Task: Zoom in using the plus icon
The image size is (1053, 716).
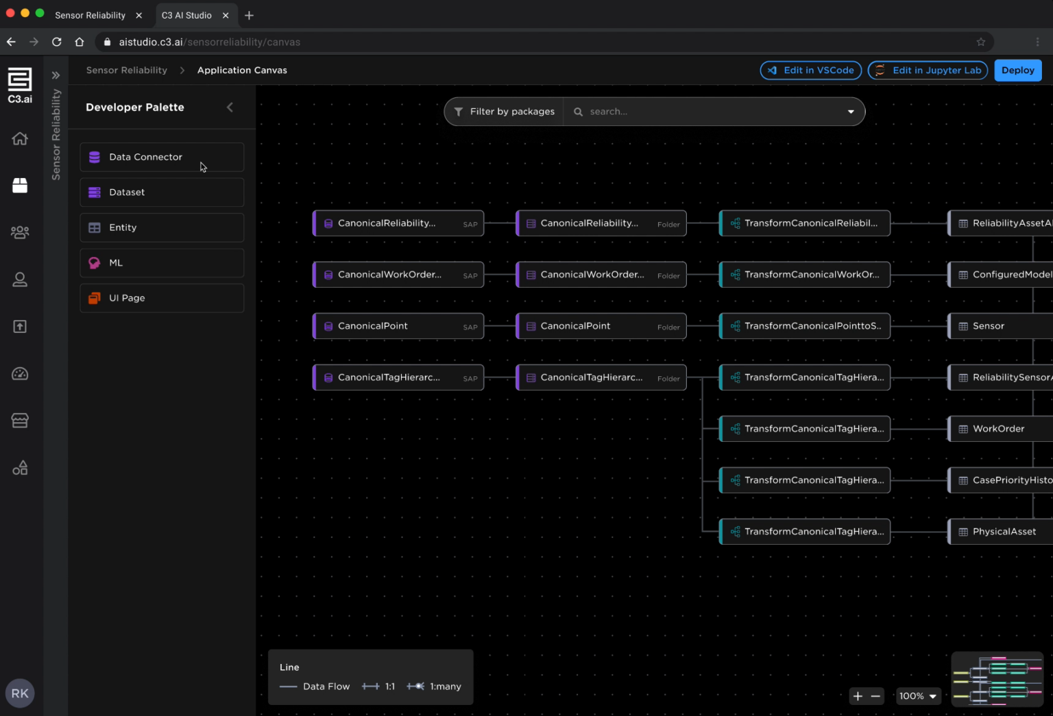Action: (x=858, y=695)
